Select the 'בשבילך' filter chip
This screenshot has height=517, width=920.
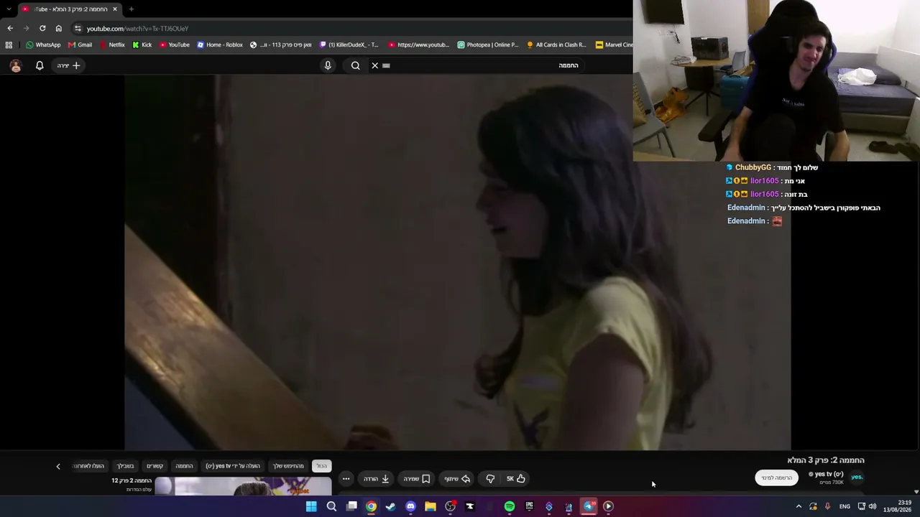click(x=126, y=466)
